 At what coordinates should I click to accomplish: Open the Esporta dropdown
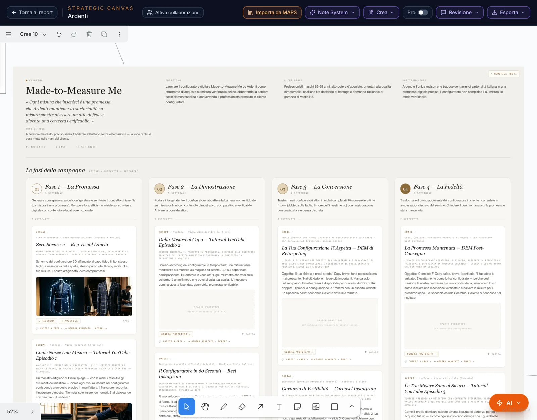[x=508, y=13]
